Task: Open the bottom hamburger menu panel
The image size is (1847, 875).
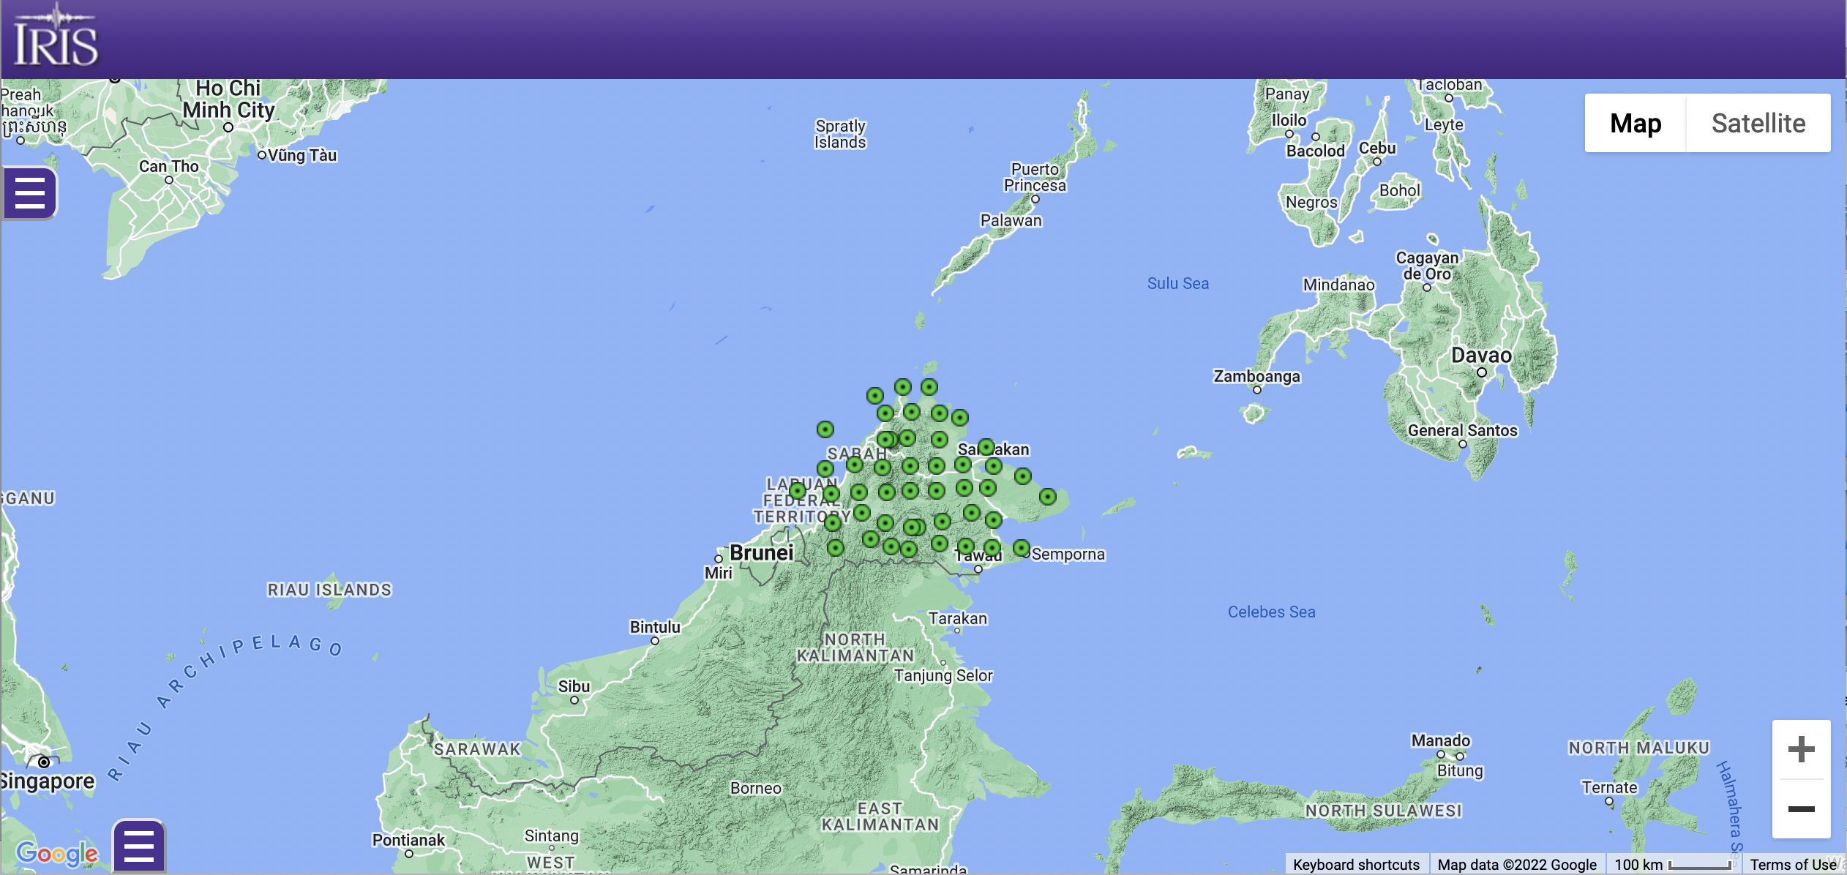Action: 139,846
